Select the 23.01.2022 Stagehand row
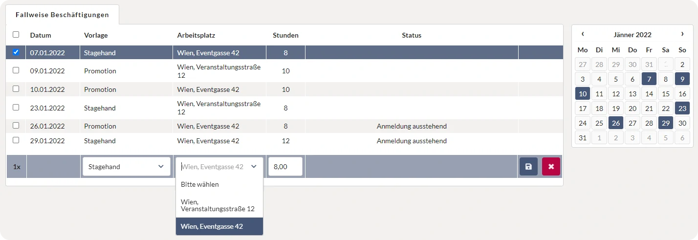 [x=100, y=108]
